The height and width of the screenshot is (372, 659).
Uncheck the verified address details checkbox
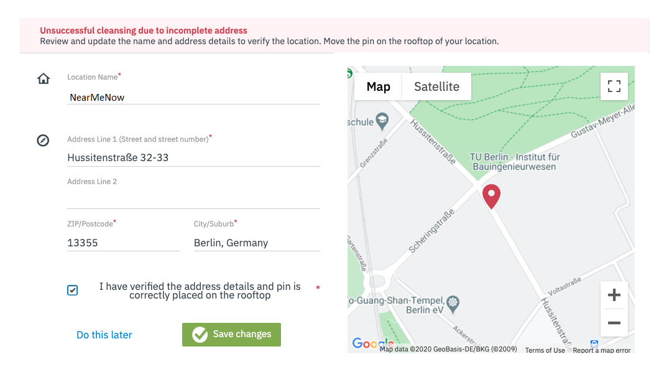[x=73, y=290]
